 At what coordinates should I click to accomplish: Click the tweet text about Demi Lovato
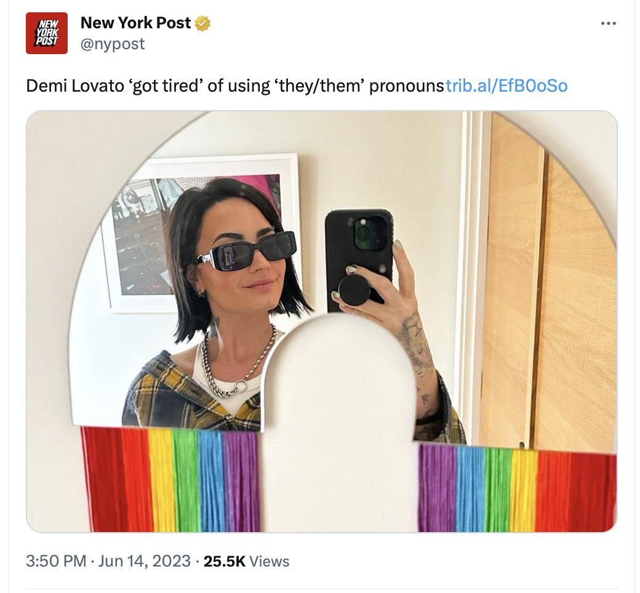(234, 86)
